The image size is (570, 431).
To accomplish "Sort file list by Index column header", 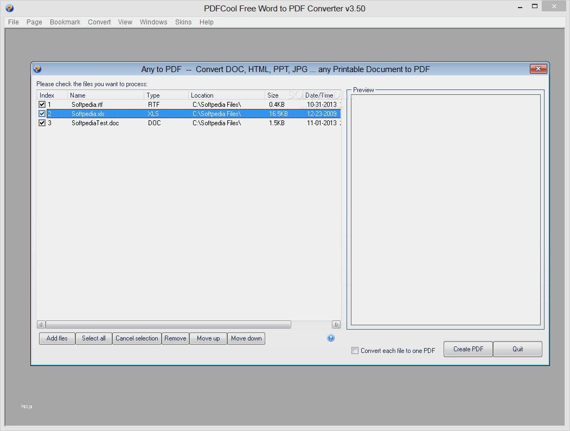I will (x=53, y=95).
